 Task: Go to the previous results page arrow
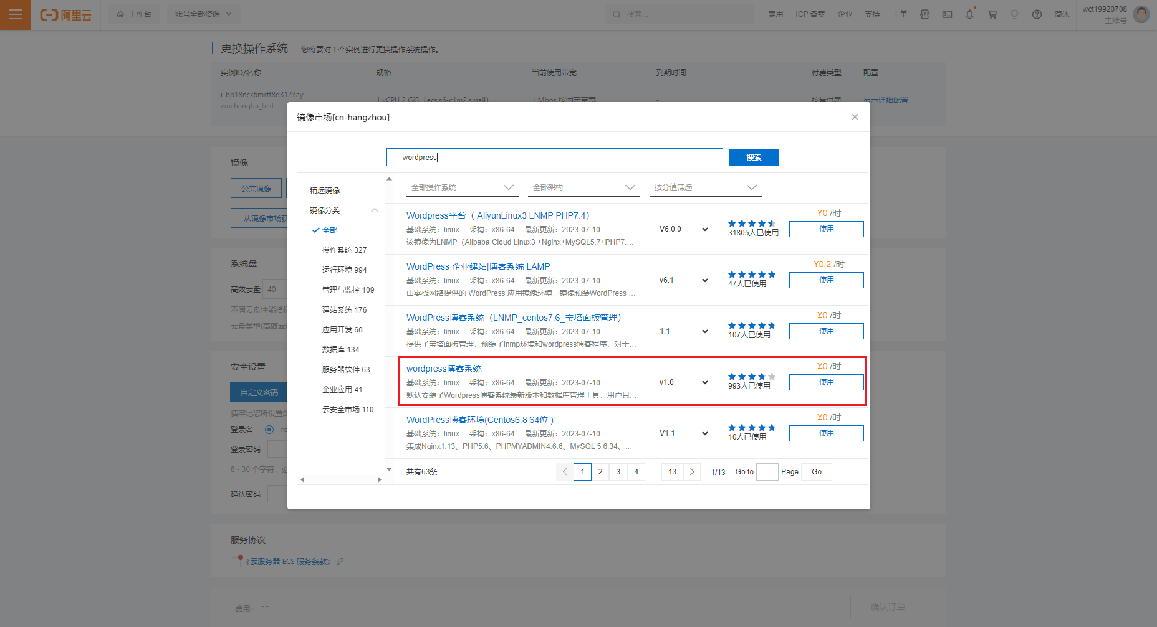pyautogui.click(x=565, y=472)
